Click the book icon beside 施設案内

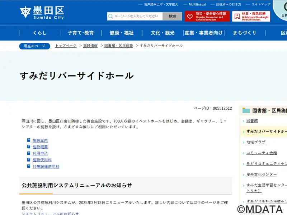coord(29,140)
